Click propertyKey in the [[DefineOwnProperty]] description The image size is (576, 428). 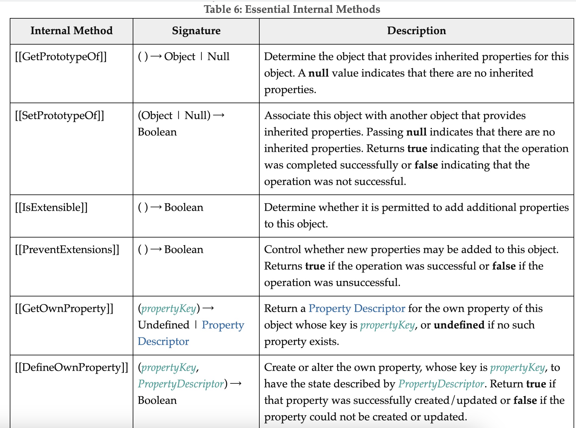(517, 368)
